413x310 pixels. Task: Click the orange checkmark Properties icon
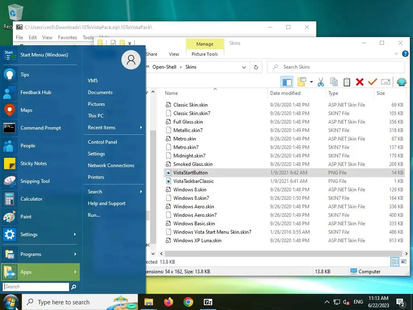click(x=372, y=82)
